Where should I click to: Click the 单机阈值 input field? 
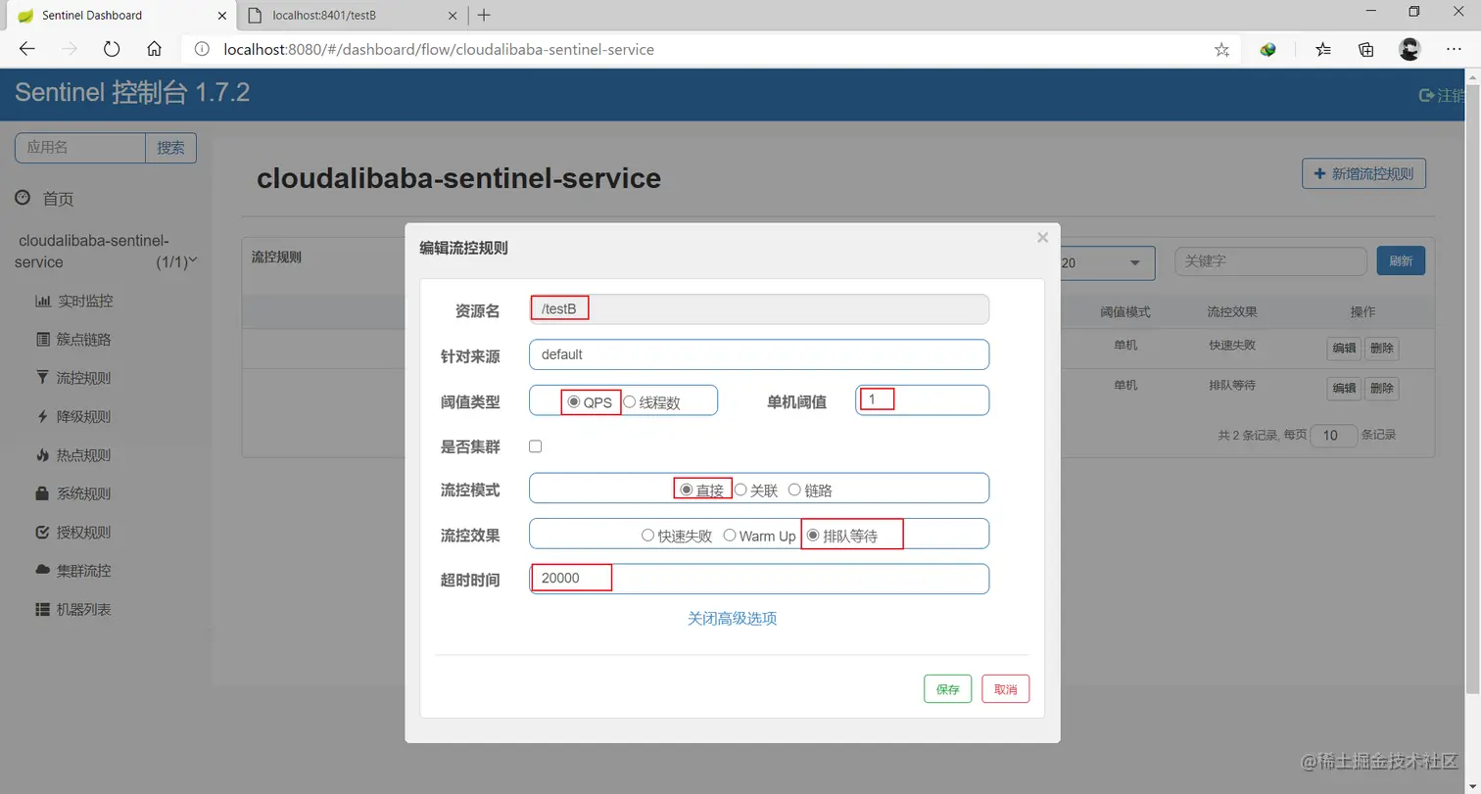(x=922, y=400)
